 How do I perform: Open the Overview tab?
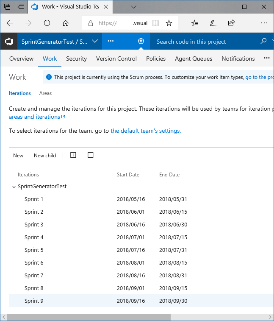(21, 59)
